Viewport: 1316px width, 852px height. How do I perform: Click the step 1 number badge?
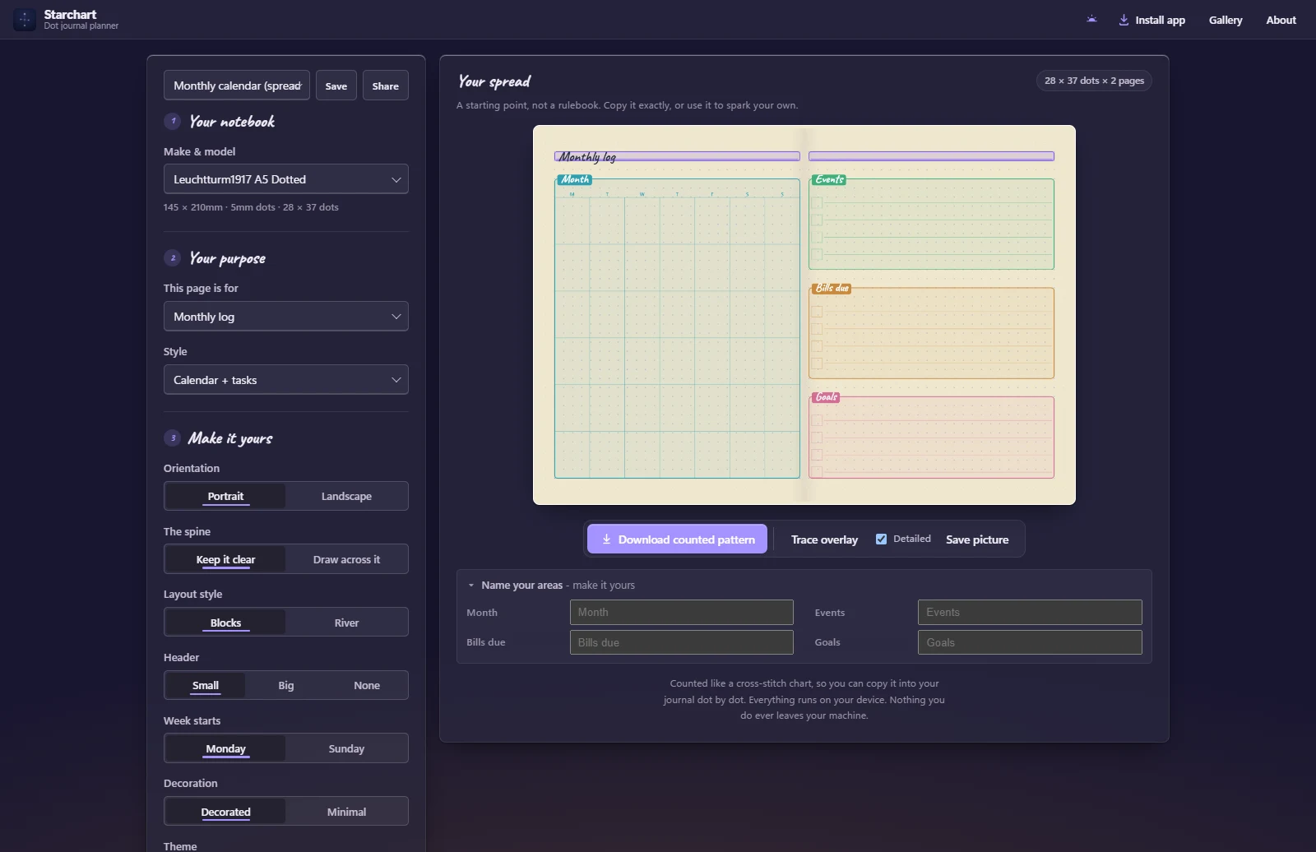pyautogui.click(x=173, y=121)
